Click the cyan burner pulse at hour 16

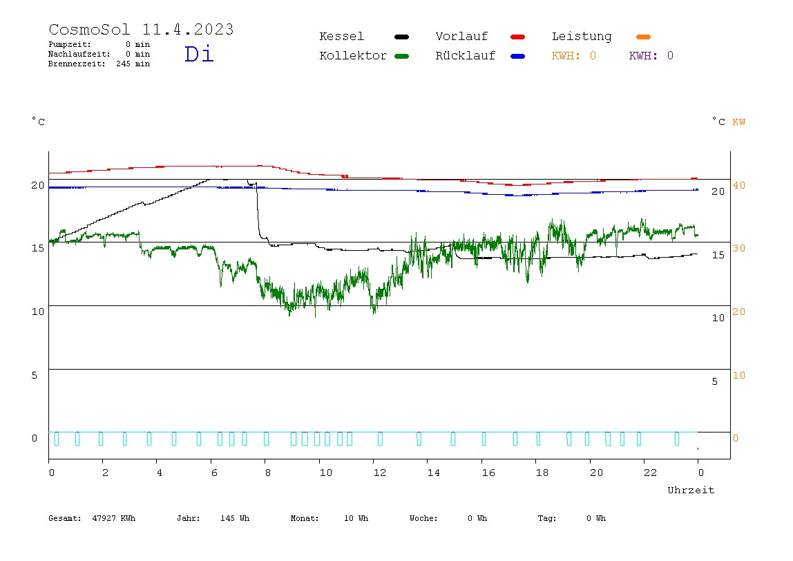484,439
